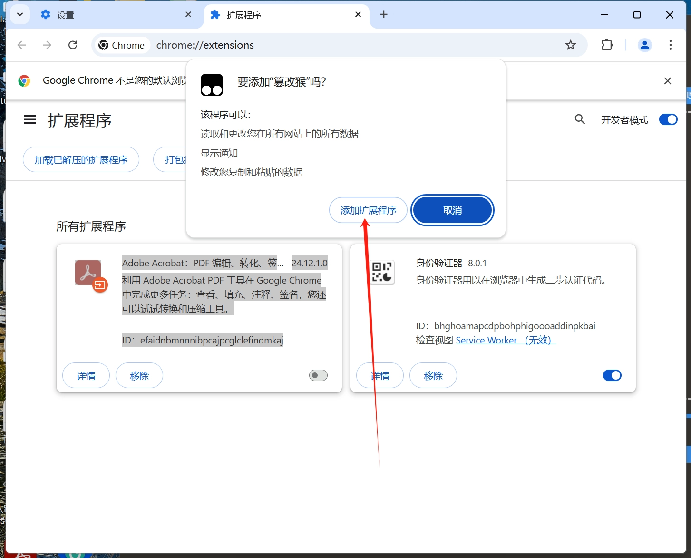Select the 扩展程序 tab

(287, 15)
